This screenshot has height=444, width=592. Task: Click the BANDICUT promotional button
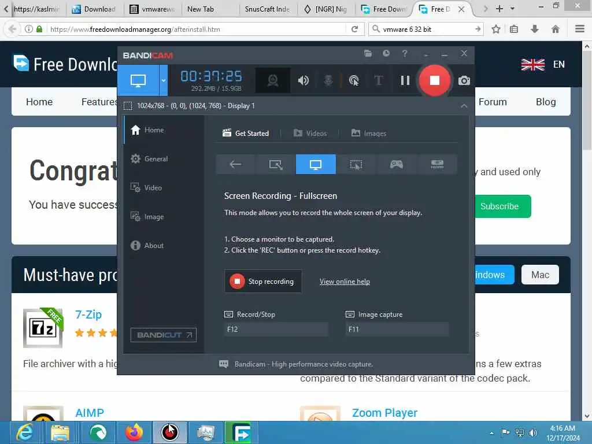[164, 335]
